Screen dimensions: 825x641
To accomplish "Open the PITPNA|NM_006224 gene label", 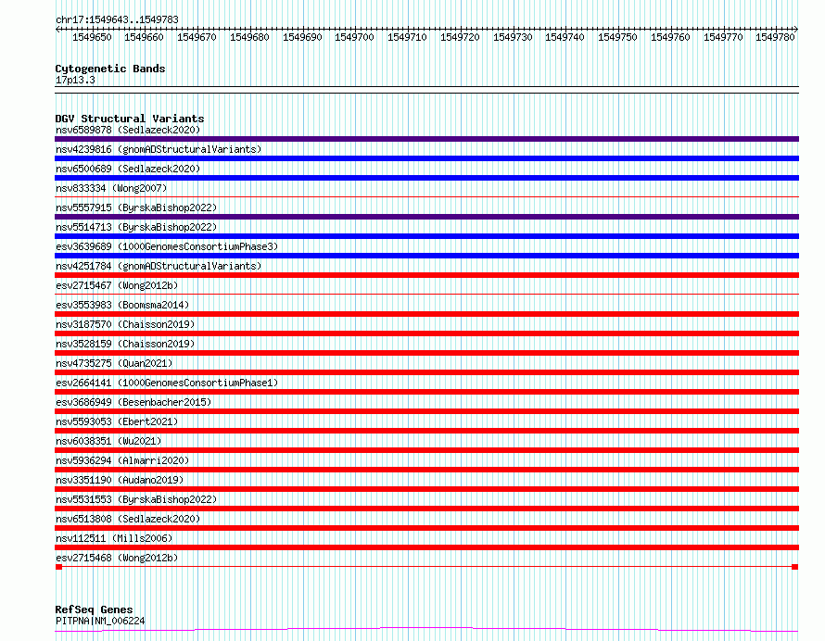I will tap(100, 621).
